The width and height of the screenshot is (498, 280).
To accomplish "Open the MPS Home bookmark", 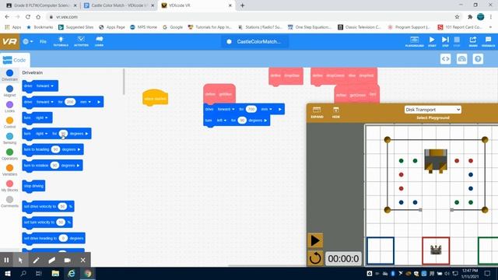I will click(143, 27).
